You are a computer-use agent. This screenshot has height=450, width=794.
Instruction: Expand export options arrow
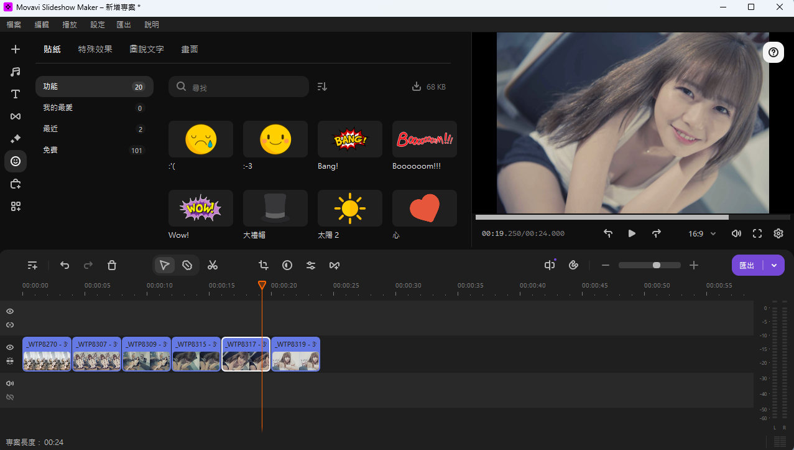pos(774,265)
